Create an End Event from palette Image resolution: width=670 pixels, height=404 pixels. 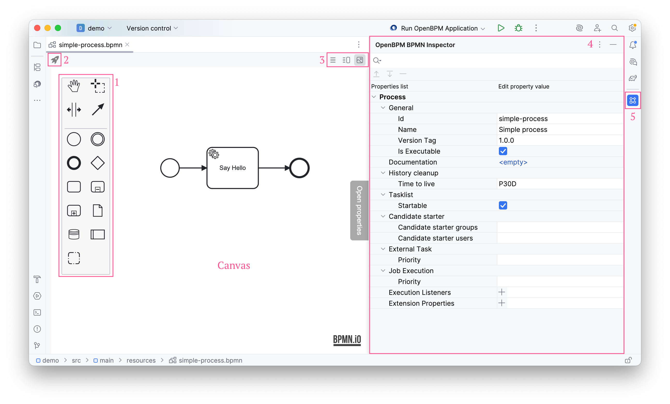coord(74,163)
